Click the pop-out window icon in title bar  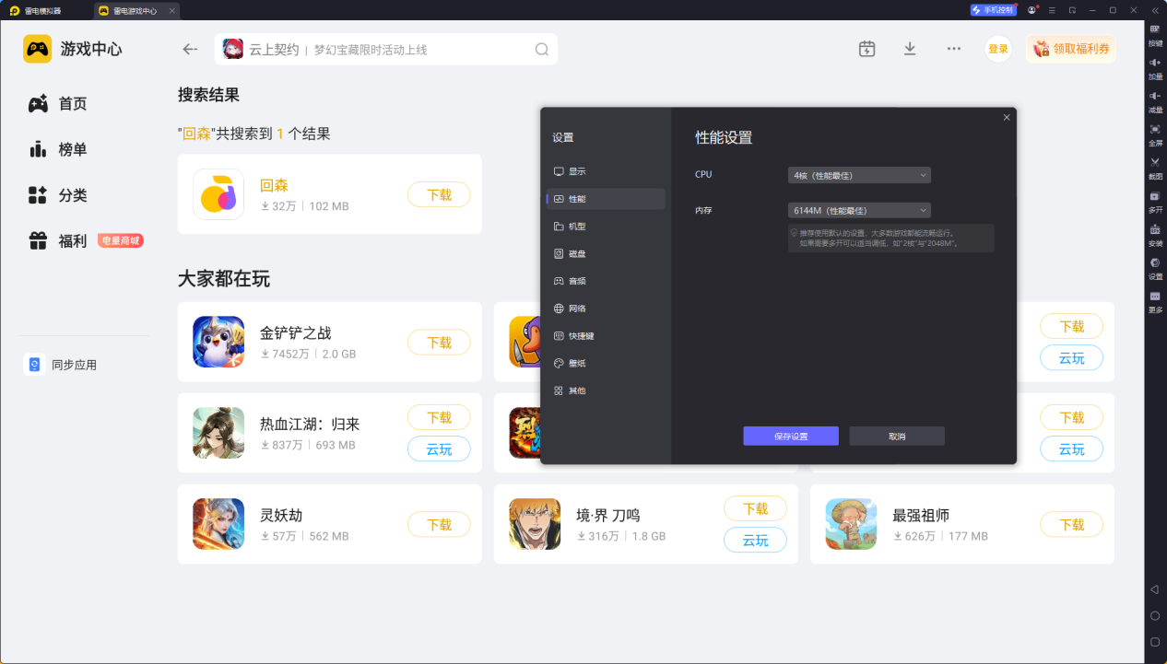click(x=1072, y=10)
